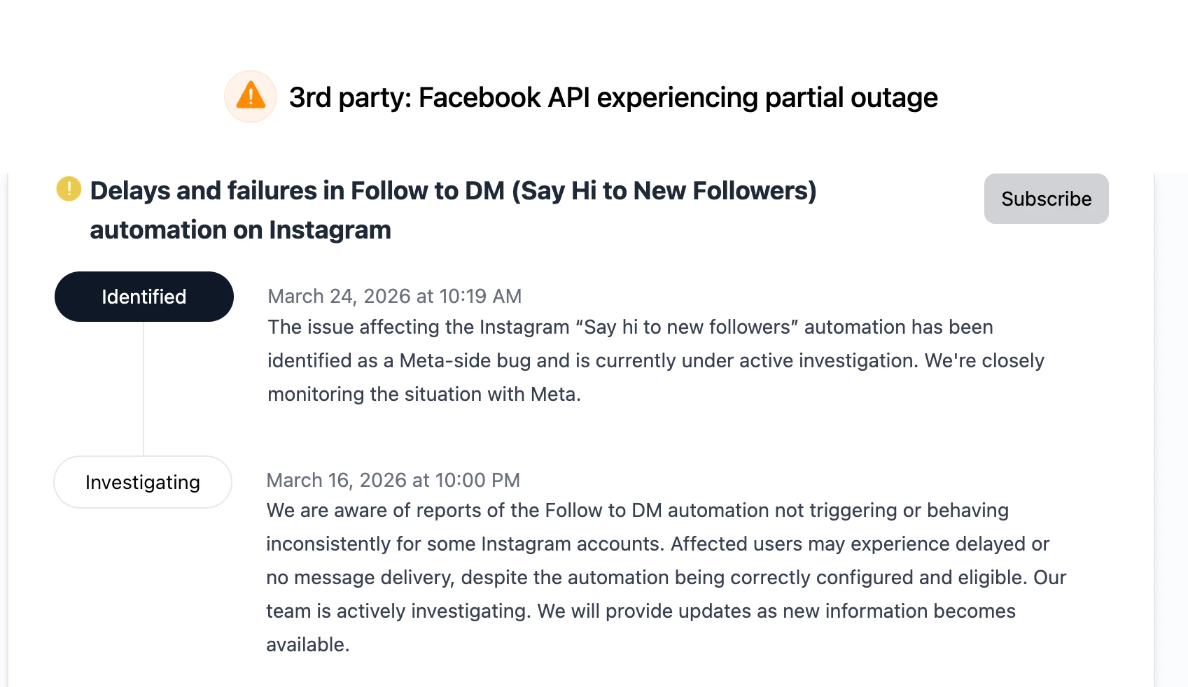Click the orange warning triangle icon
Image resolution: width=1188 pixels, height=687 pixels.
251,96
